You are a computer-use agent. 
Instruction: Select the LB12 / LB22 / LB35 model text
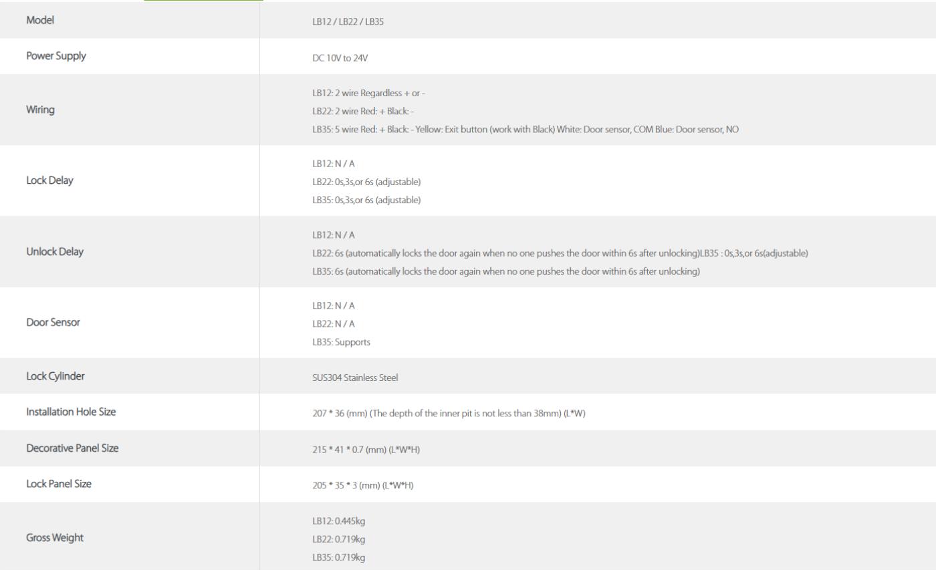pos(348,22)
